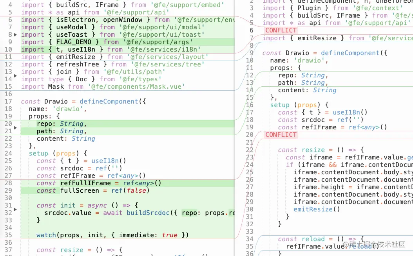
Task: Click the Mask.vue import line
Action: pos(103,86)
